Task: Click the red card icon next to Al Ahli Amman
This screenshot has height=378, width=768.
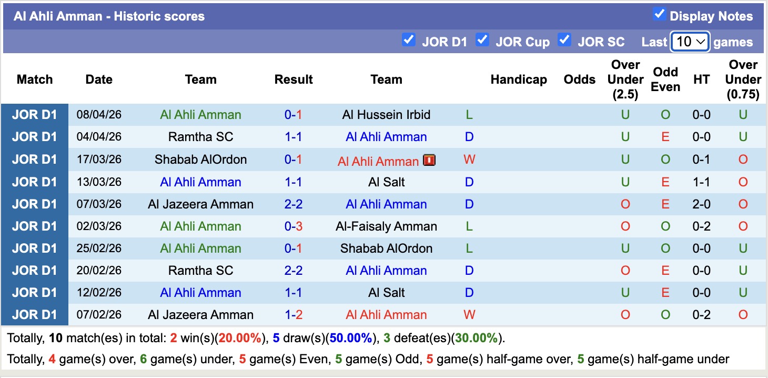Action: [x=429, y=159]
